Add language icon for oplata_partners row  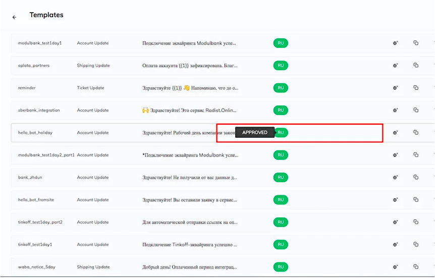coord(395,66)
